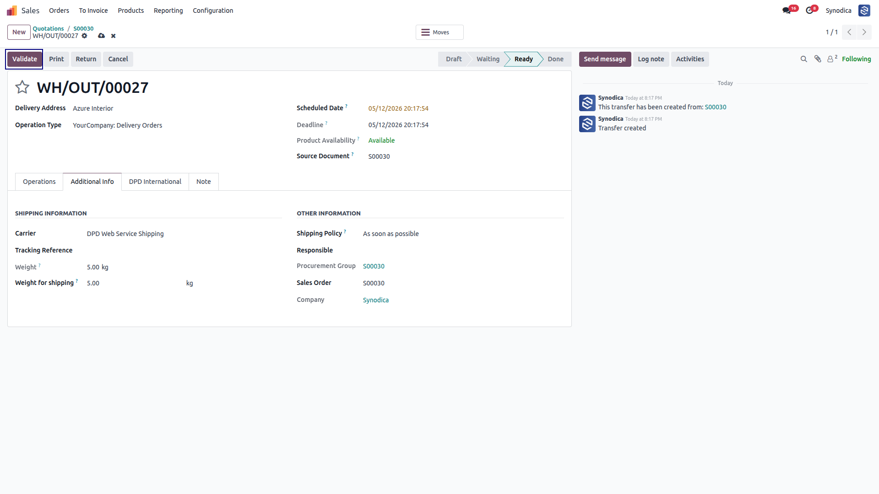This screenshot has width=879, height=494.
Task: Open the Carrier DPD Web Service field
Action: click(184, 234)
